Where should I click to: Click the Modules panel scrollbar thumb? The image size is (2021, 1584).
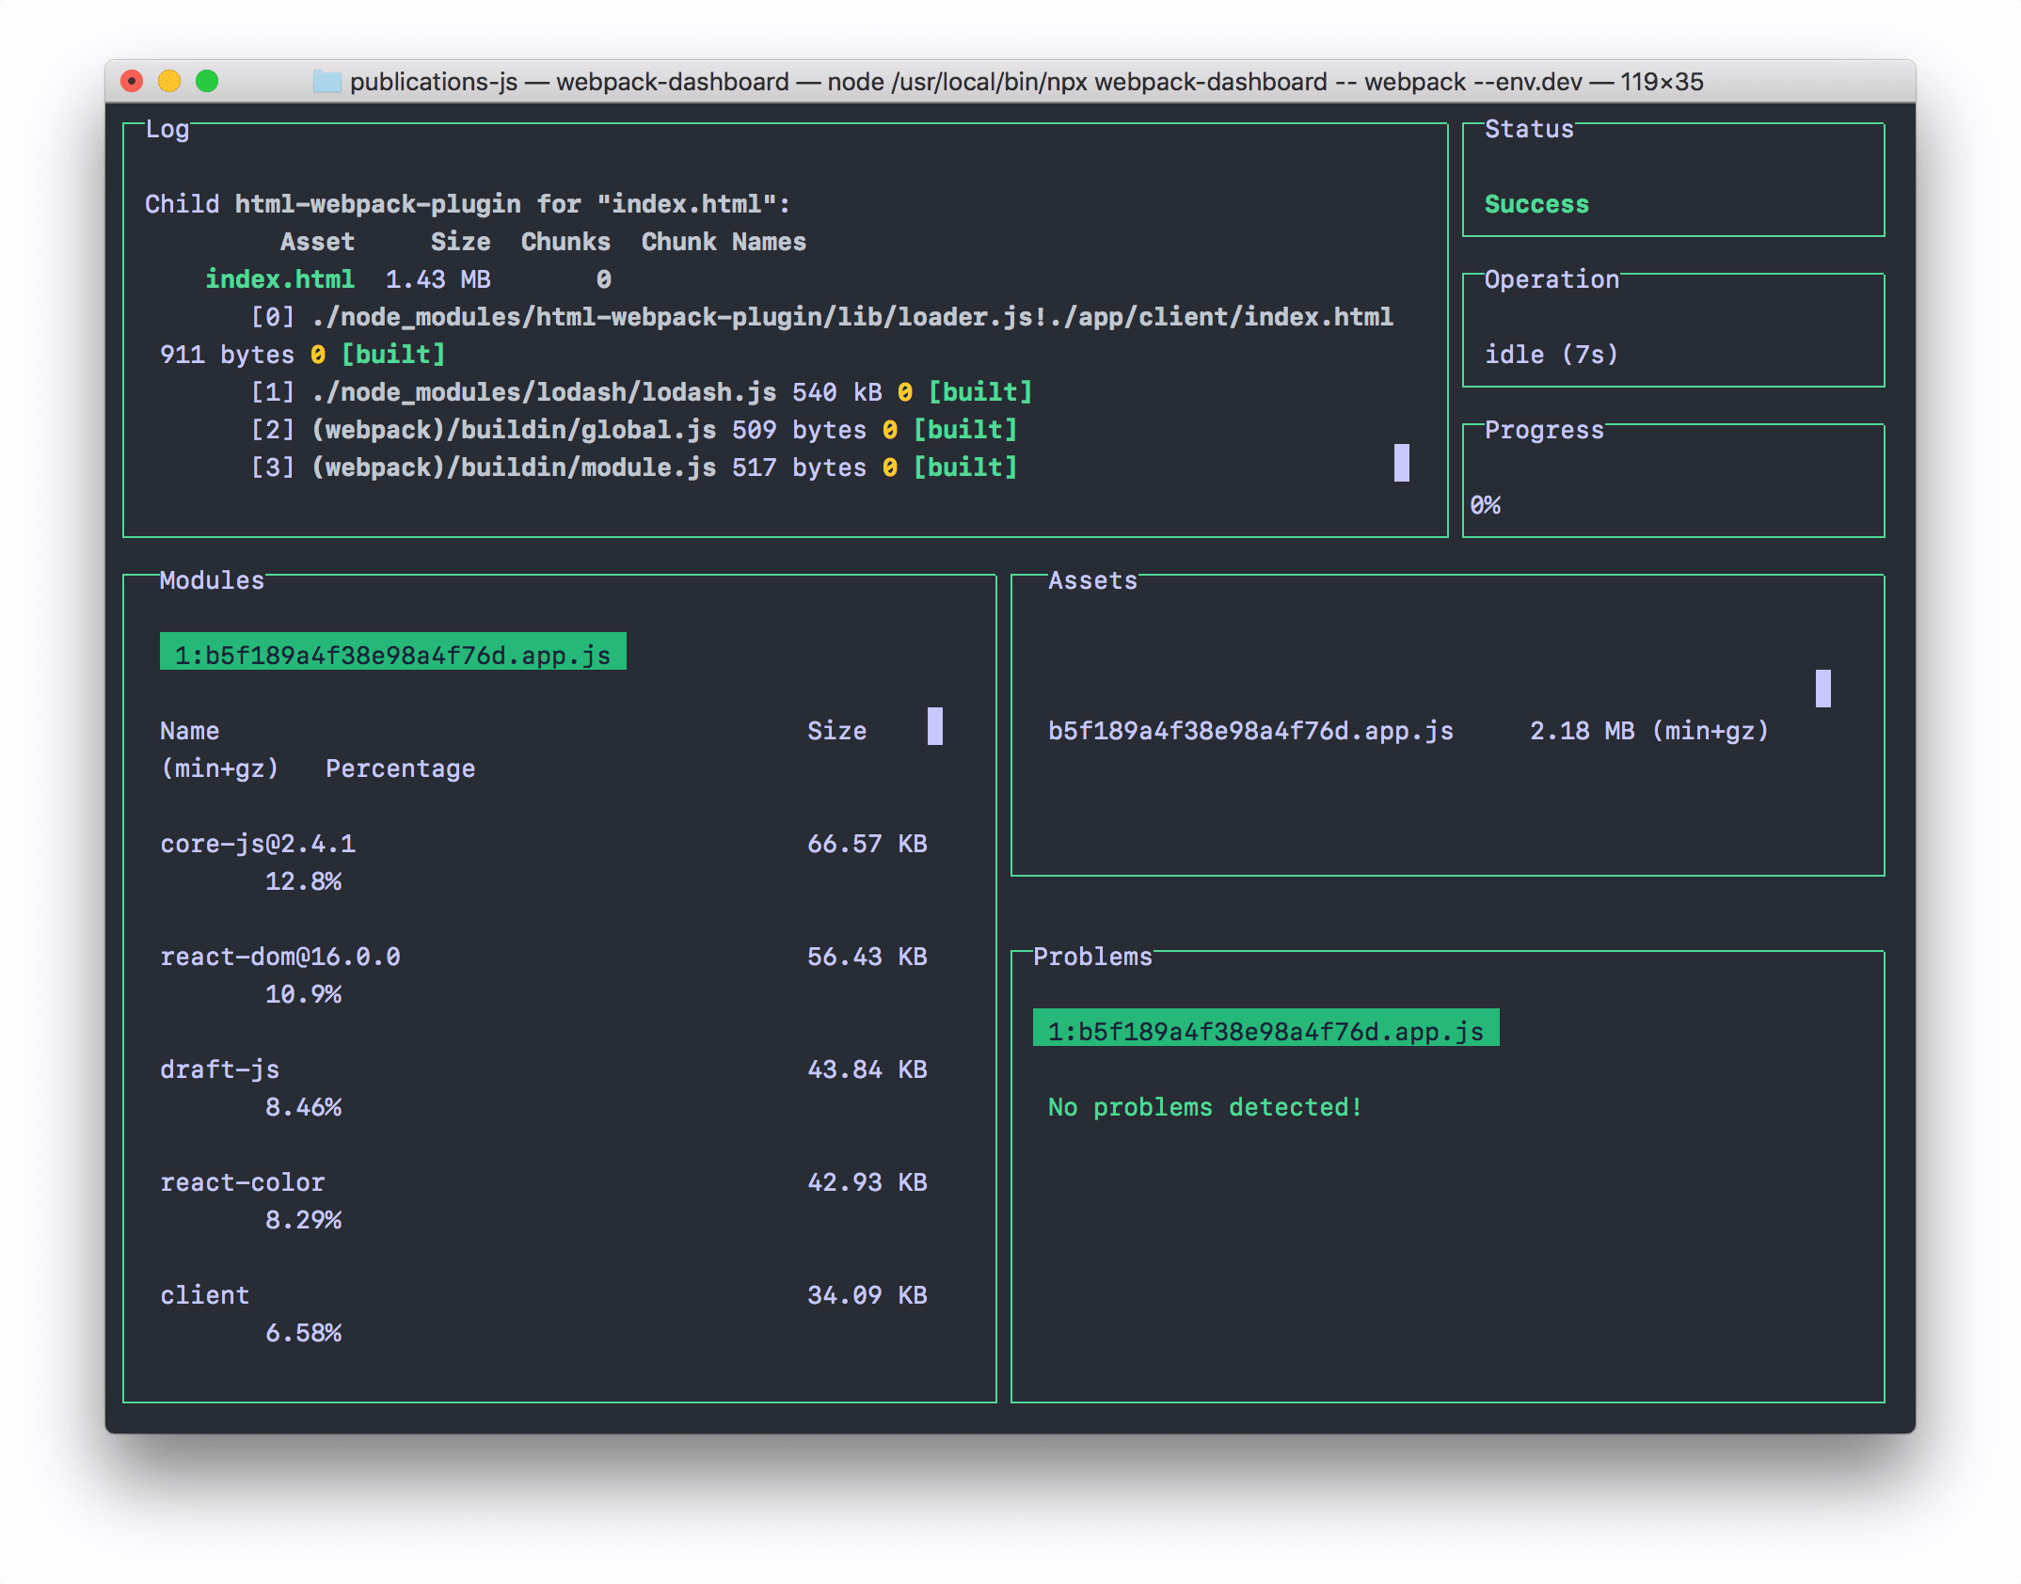pyautogui.click(x=934, y=727)
